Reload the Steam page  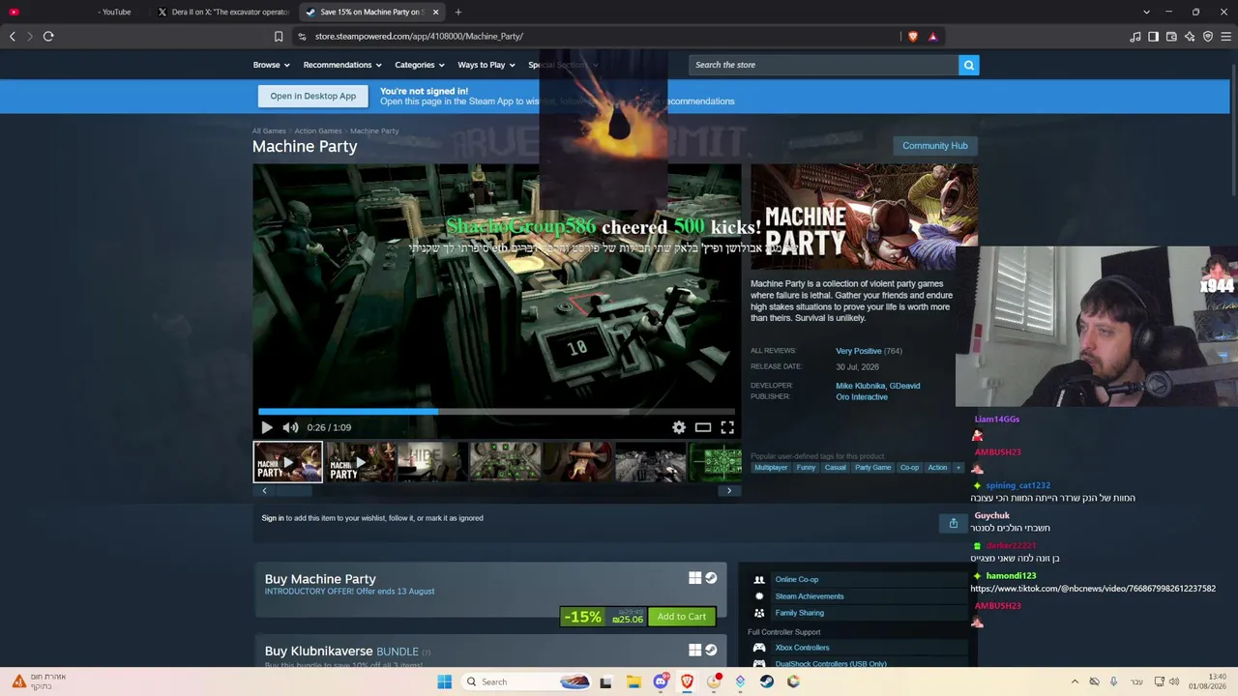48,37
